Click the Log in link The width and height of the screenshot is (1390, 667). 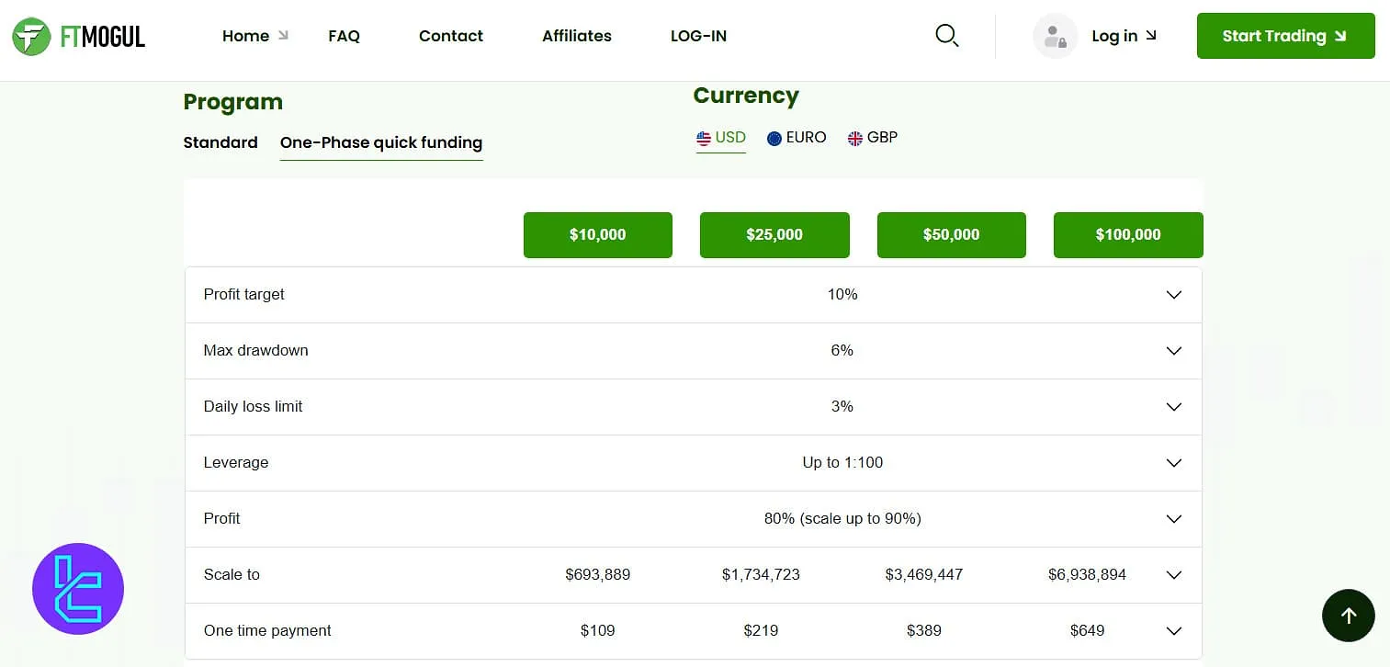click(x=1114, y=36)
